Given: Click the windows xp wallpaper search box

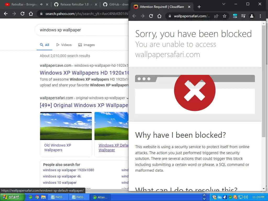Looking at the screenshot, I should click(x=82, y=30).
